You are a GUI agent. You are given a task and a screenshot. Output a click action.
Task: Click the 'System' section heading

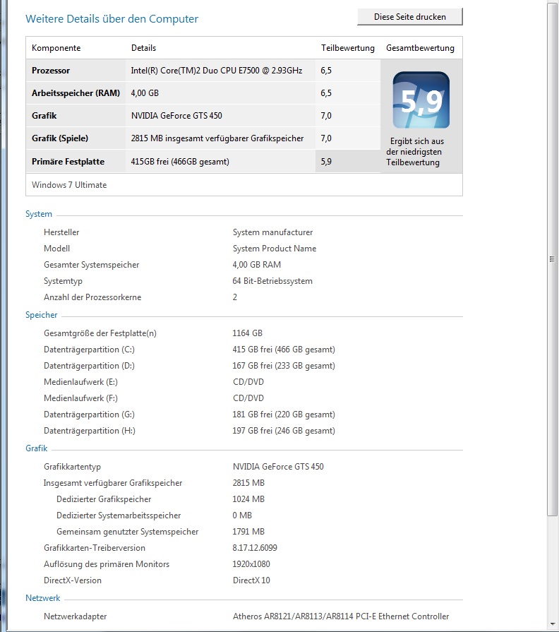[39, 214]
